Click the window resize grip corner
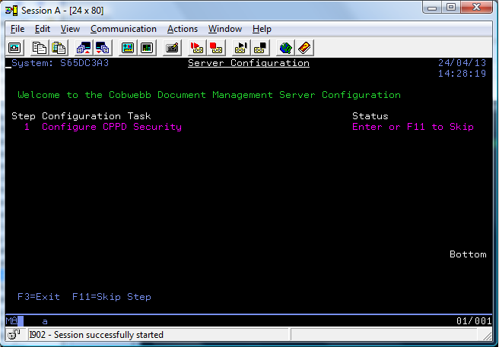This screenshot has height=347, width=499. pyautogui.click(x=488, y=335)
